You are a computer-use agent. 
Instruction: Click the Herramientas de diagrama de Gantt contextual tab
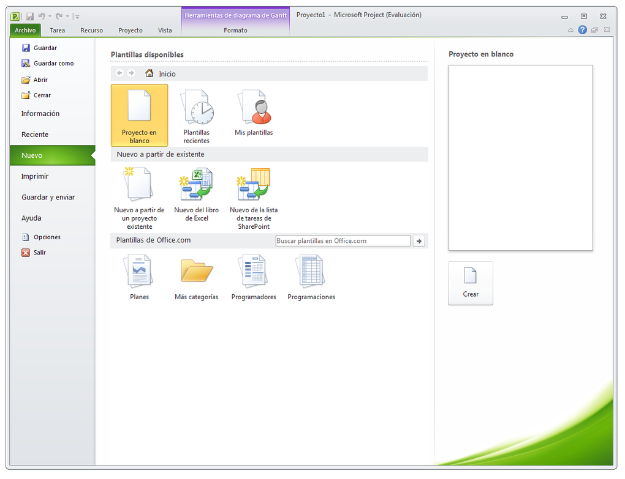(x=235, y=15)
